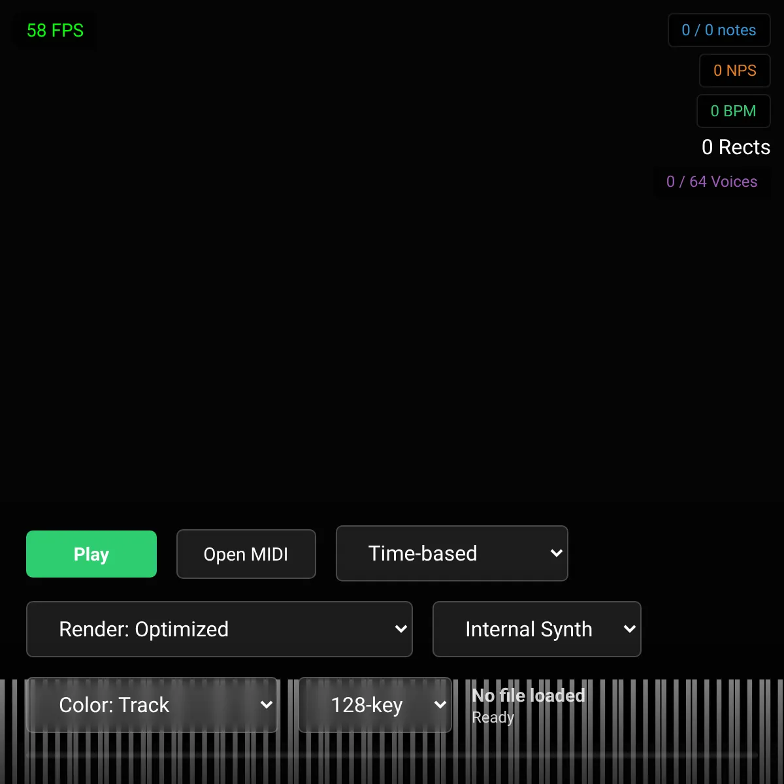Screen dimensions: 784x784
Task: Open the Color: Track dropdown
Action: [x=152, y=705]
